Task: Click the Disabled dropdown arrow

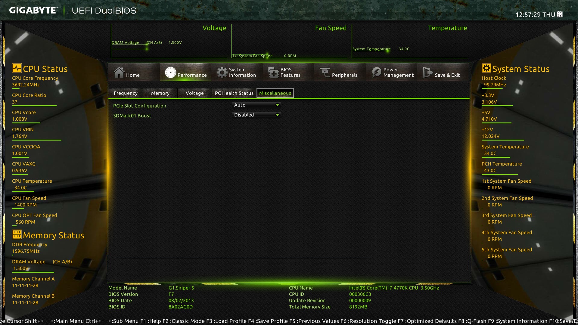Action: 277,115
